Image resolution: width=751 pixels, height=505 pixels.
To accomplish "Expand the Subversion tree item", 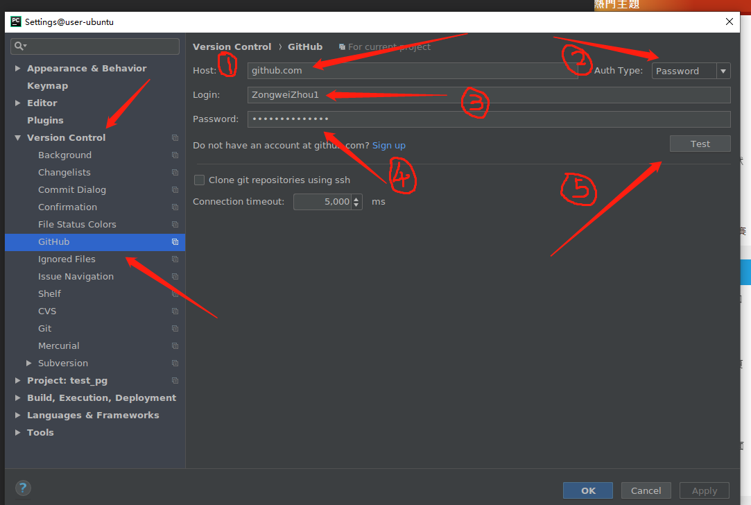I will coord(28,363).
